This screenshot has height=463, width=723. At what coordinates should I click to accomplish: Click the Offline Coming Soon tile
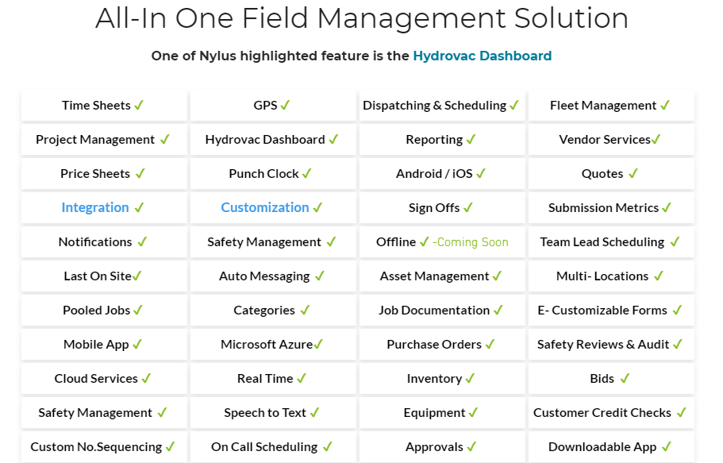(x=441, y=242)
